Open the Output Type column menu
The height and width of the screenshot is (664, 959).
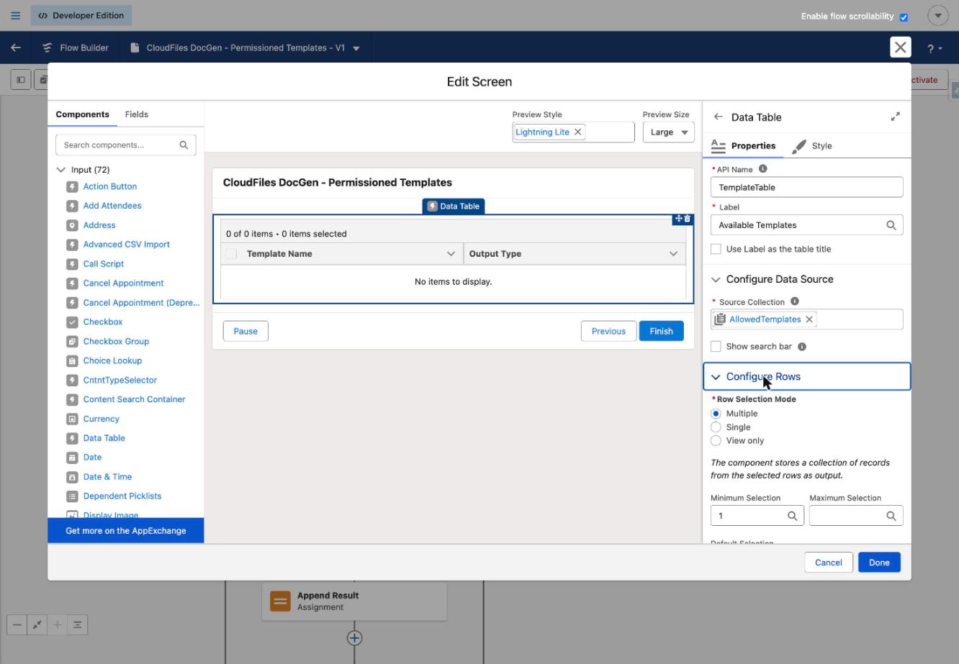[x=673, y=254]
